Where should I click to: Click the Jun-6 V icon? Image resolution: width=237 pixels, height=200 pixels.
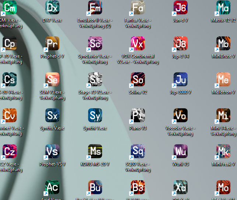[181, 8]
